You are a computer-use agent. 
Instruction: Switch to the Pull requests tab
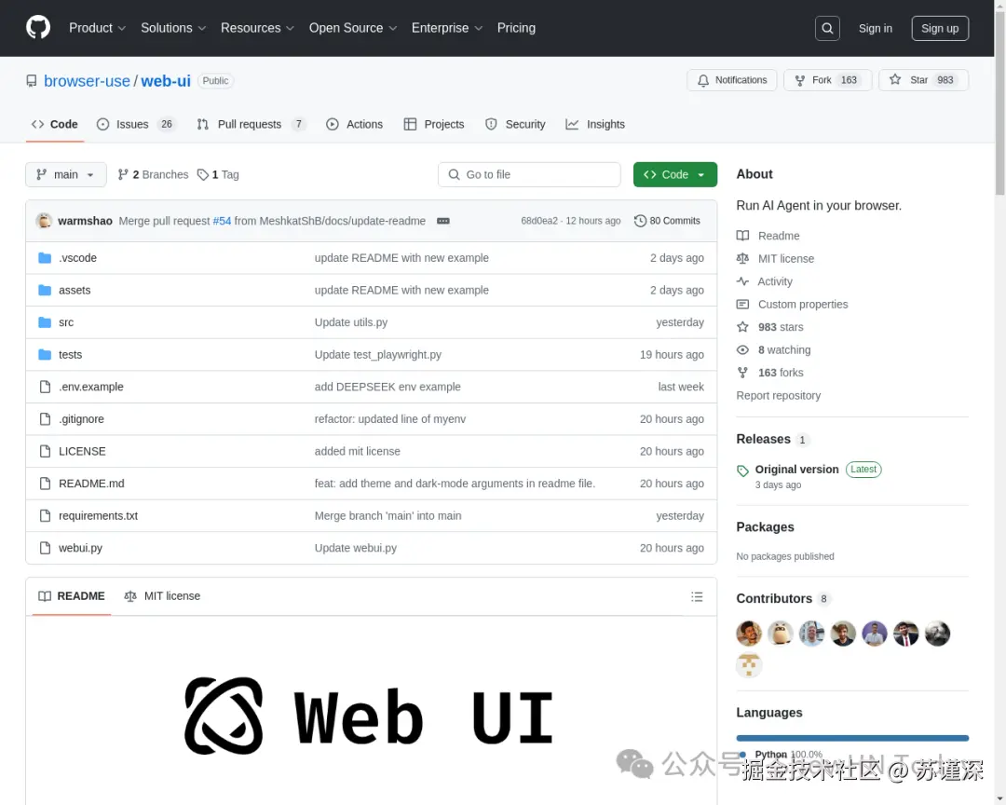251,125
